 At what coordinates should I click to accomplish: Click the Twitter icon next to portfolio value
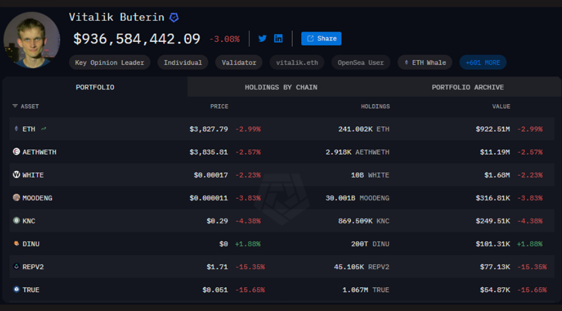point(263,39)
